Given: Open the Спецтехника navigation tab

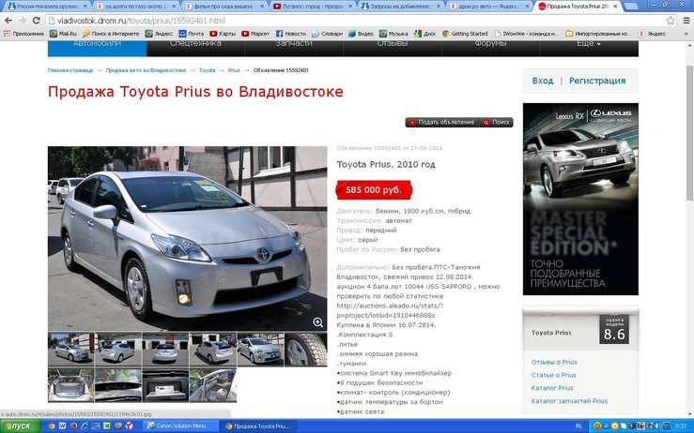Looking at the screenshot, I should tap(195, 44).
